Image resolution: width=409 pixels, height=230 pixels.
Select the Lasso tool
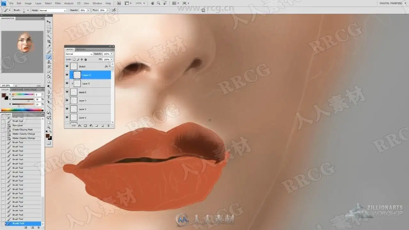(x=49, y=32)
